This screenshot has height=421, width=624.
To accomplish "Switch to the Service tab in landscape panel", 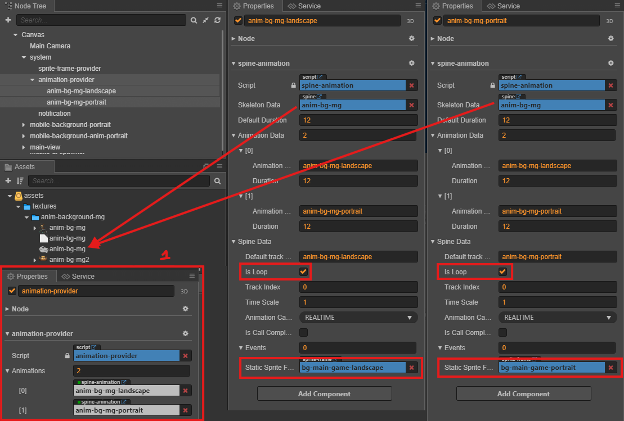I will 304,6.
